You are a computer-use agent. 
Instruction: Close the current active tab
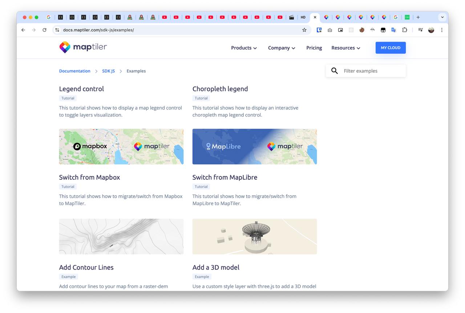pos(315,17)
